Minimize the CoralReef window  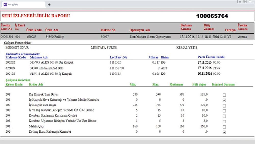[x=239, y=2]
